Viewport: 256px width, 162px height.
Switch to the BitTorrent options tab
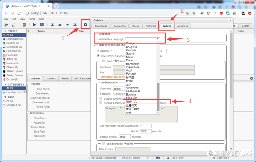(x=151, y=26)
